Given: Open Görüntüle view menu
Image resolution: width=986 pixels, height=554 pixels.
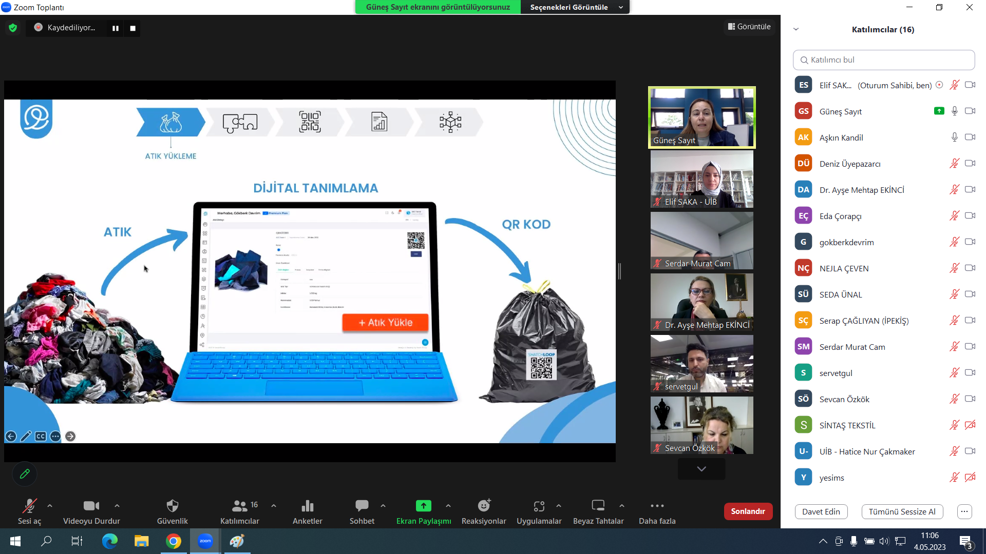Looking at the screenshot, I should tap(749, 27).
